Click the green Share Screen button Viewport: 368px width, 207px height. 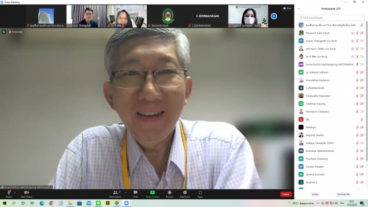[152, 194]
